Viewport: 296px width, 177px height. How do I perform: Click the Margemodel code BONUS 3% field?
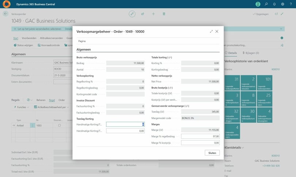tap(200, 118)
